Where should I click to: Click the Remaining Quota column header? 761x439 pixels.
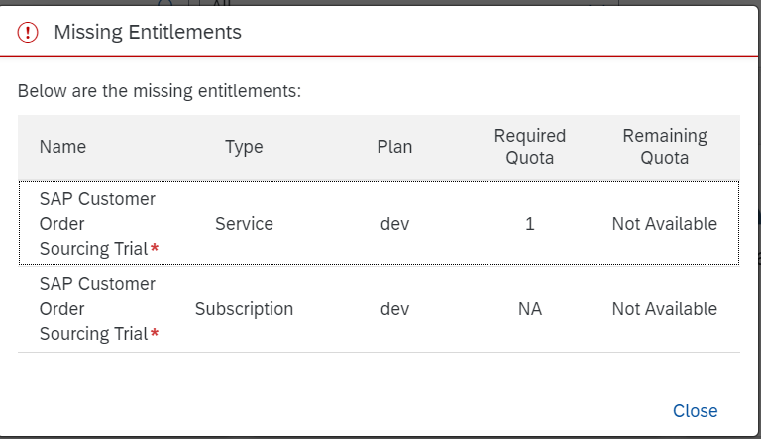pos(664,147)
